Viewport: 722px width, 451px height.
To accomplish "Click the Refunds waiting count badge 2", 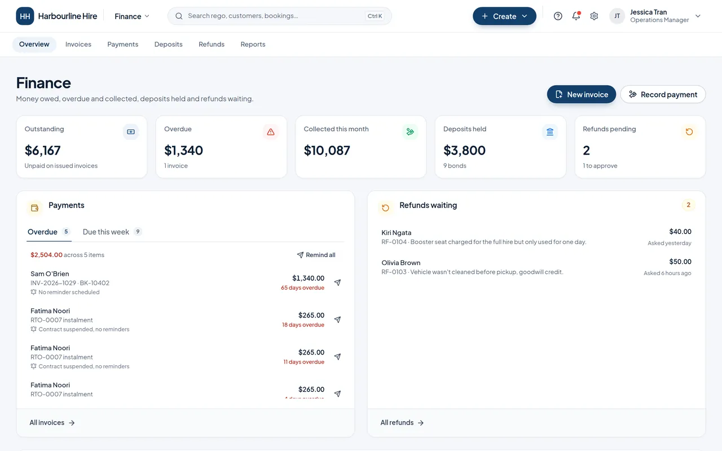I will (x=688, y=205).
